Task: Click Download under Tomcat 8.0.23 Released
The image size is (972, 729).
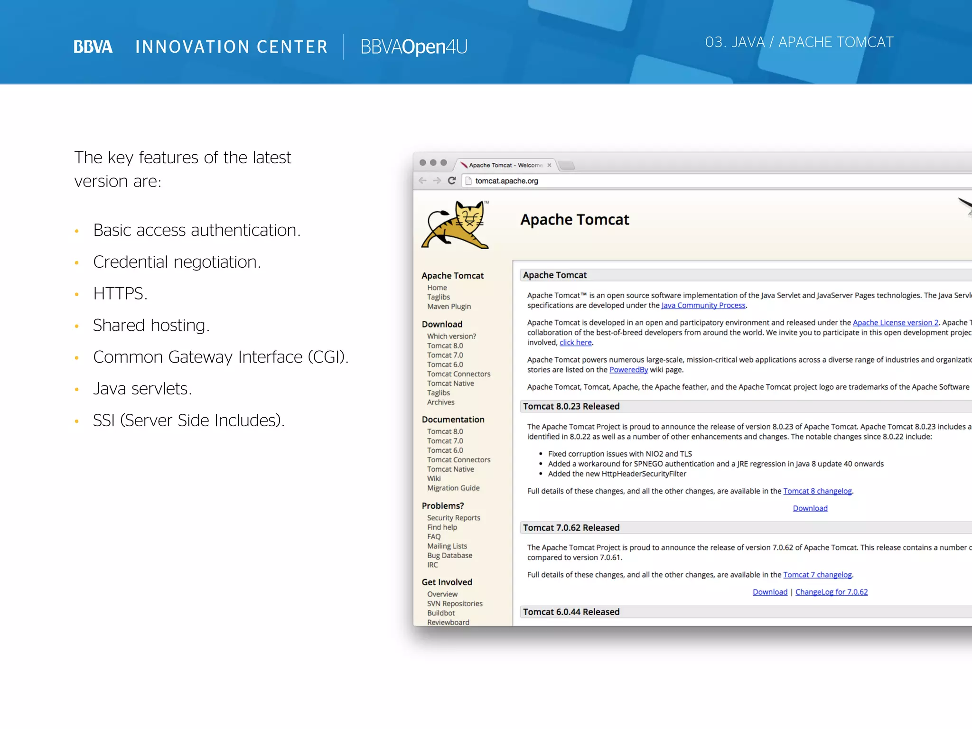Action: pyautogui.click(x=810, y=508)
